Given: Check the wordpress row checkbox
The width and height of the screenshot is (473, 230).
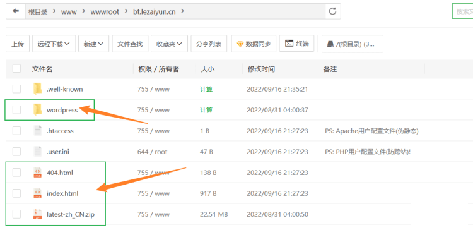Looking at the screenshot, I should pyautogui.click(x=16, y=110).
